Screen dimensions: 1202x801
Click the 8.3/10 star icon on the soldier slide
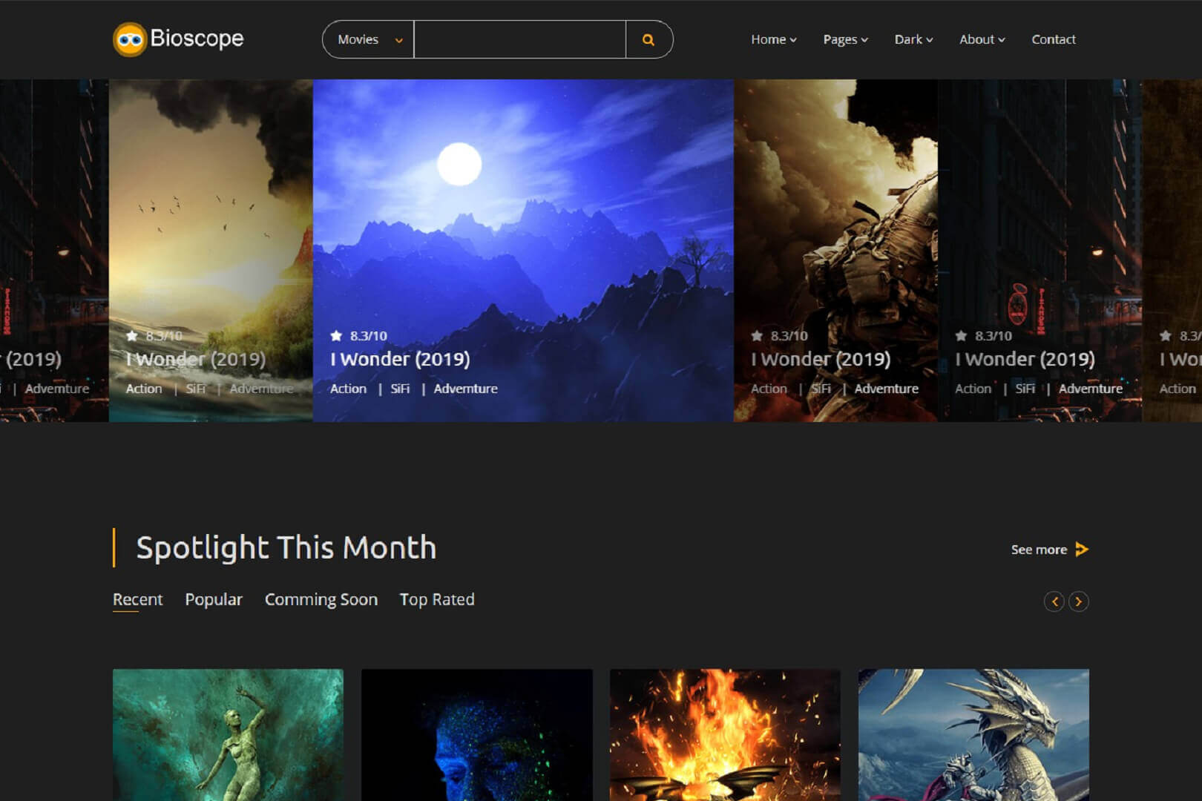click(x=756, y=335)
